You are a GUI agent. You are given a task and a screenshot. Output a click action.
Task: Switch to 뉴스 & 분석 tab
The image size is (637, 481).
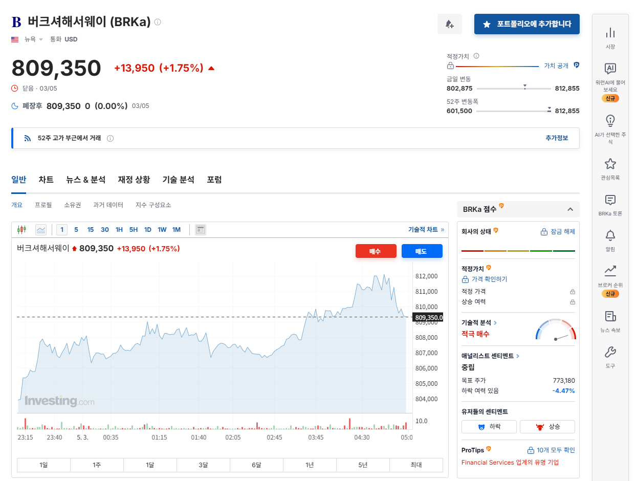click(86, 180)
